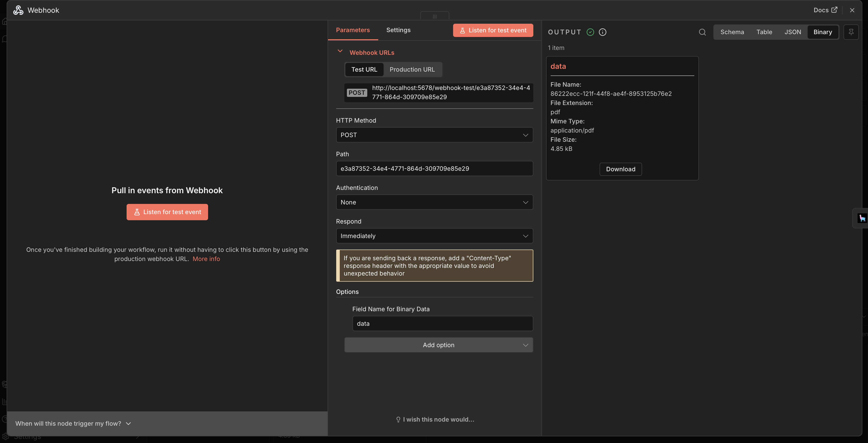The width and height of the screenshot is (868, 443).
Task: Download the PDF file from the output
Action: pos(620,169)
